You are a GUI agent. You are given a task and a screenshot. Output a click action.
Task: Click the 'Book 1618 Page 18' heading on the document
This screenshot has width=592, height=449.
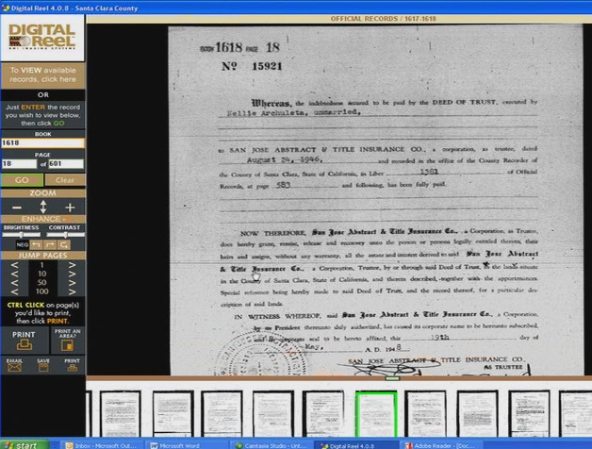pos(239,47)
